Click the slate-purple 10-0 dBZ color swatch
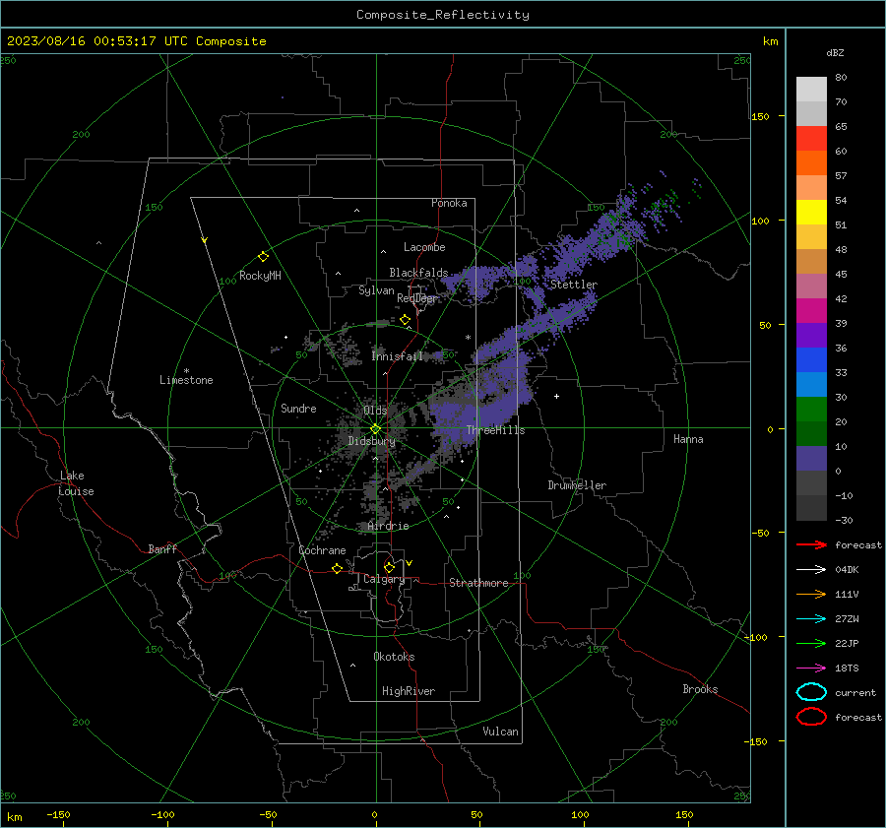Screen dimensions: 886x828 click(811, 459)
